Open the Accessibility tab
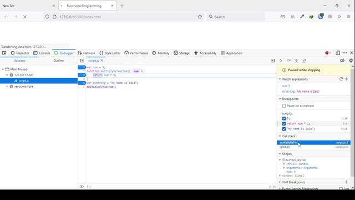The width and height of the screenshot is (355, 200). [205, 53]
